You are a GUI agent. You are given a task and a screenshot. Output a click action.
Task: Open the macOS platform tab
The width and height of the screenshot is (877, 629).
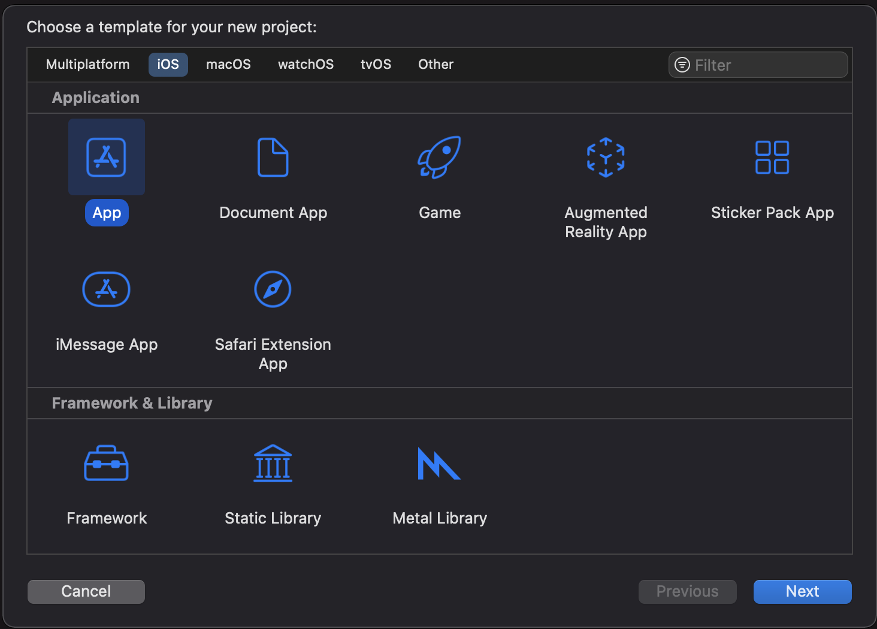(x=228, y=64)
